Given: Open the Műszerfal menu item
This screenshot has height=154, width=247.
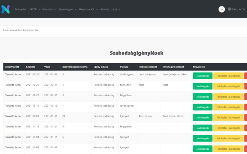Looking at the screenshot, I should (20, 9).
